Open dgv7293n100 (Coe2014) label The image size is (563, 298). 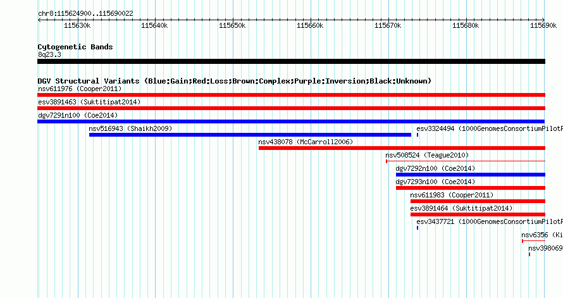point(435,182)
